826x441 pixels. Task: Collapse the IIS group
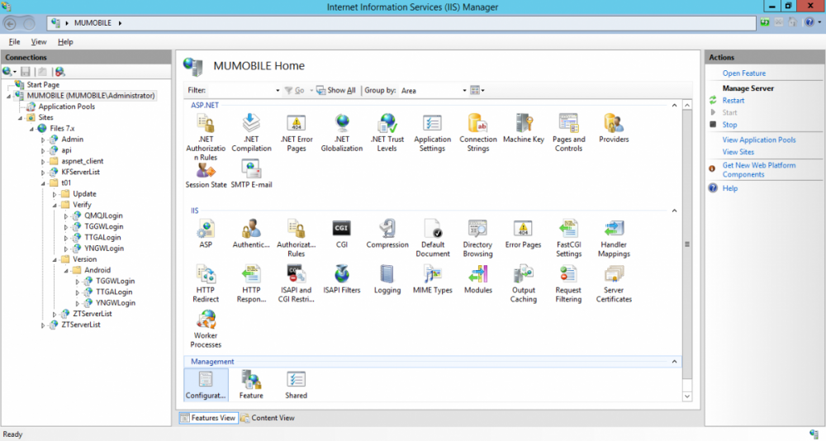point(674,211)
